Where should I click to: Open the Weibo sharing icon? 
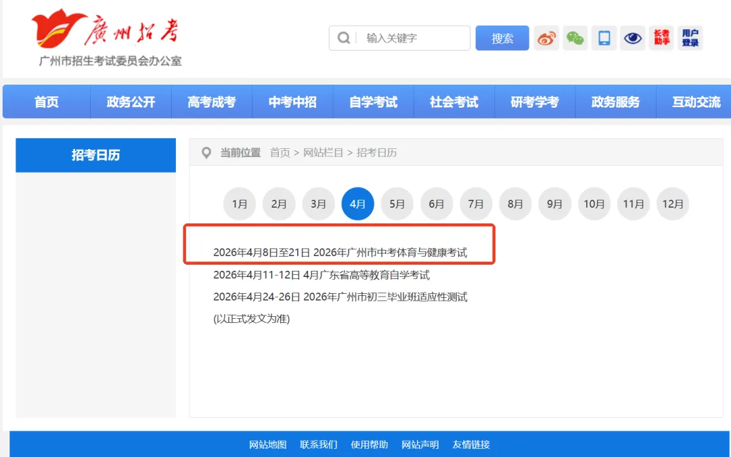pos(546,38)
